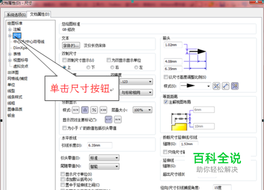Click the 字体(F)... button
Viewport: 264px width, 190px height.
(x=71, y=45)
